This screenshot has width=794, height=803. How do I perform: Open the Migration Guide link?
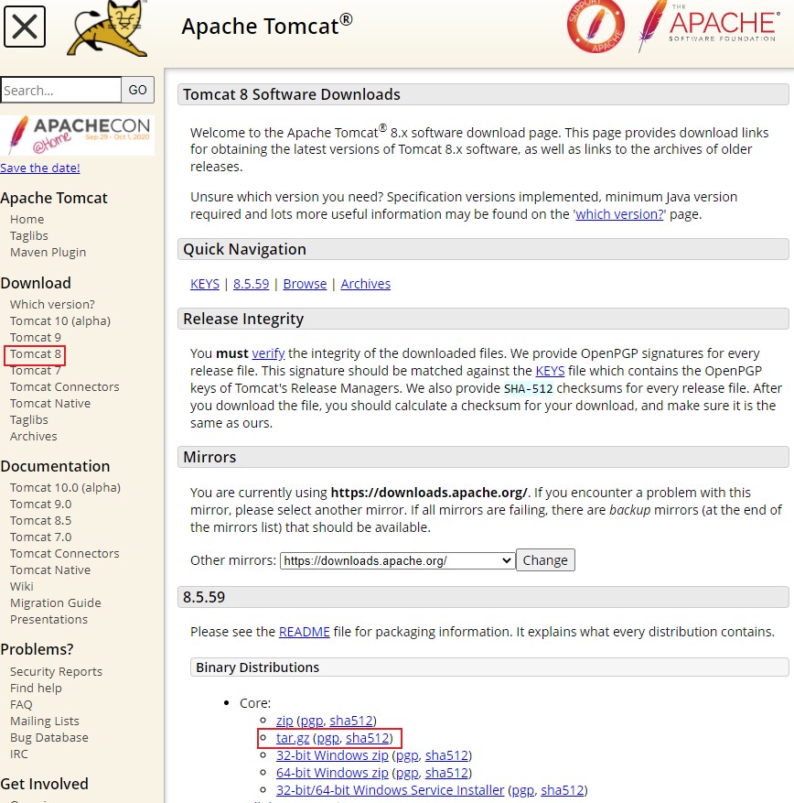[x=56, y=602]
